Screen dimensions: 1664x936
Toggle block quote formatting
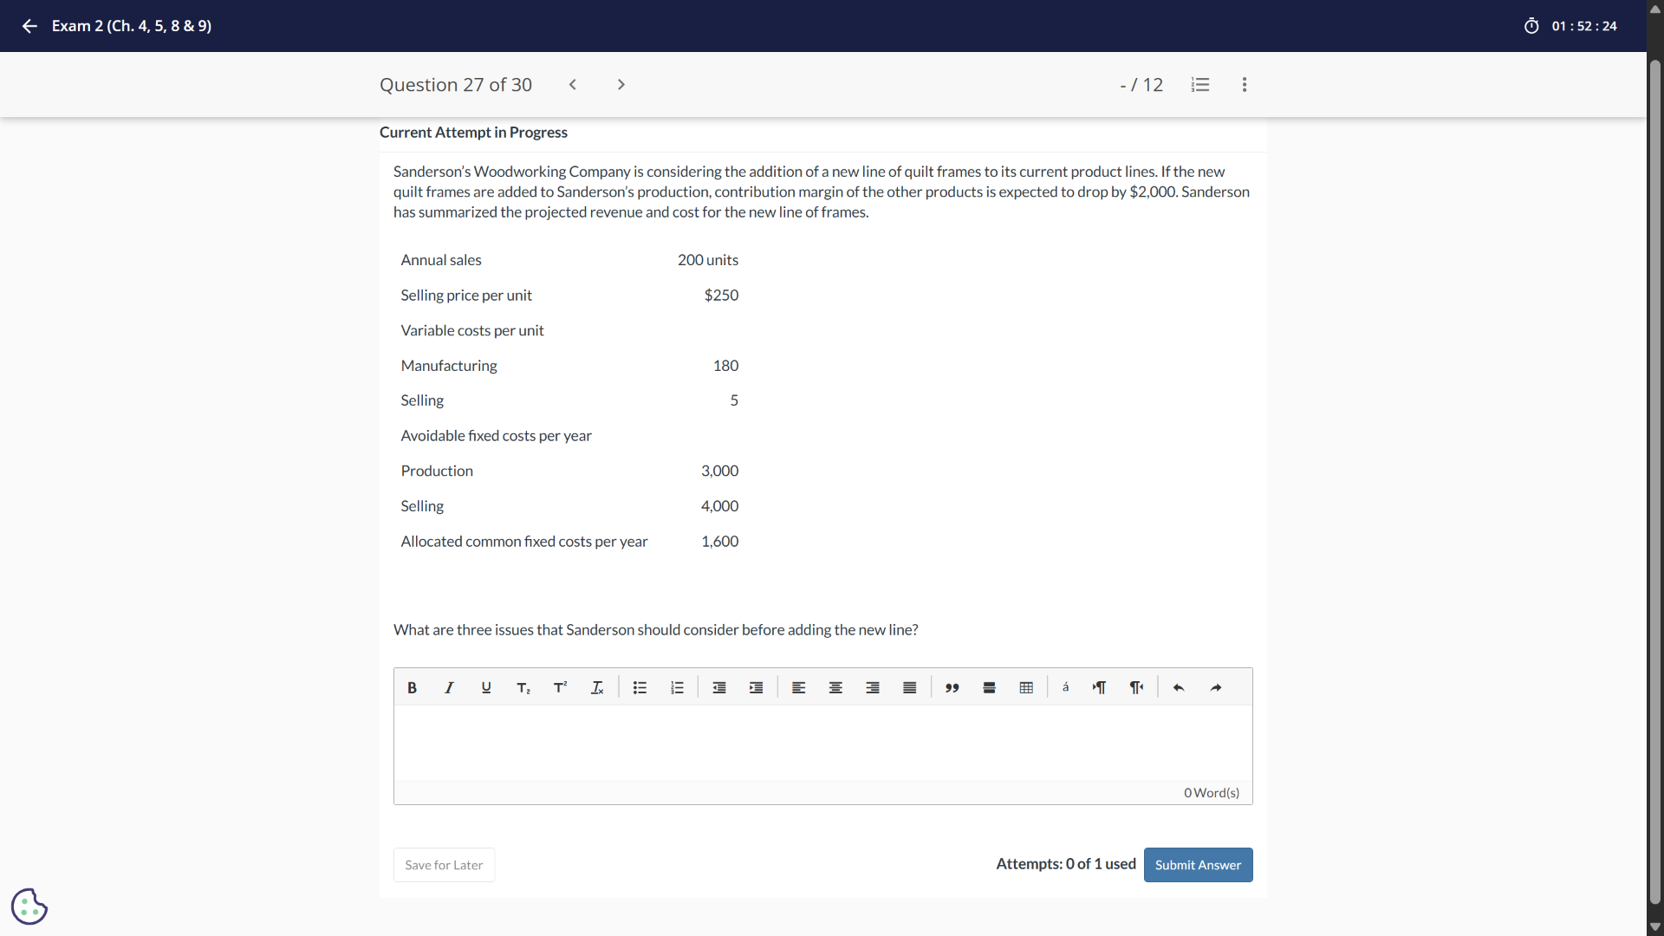click(x=952, y=687)
